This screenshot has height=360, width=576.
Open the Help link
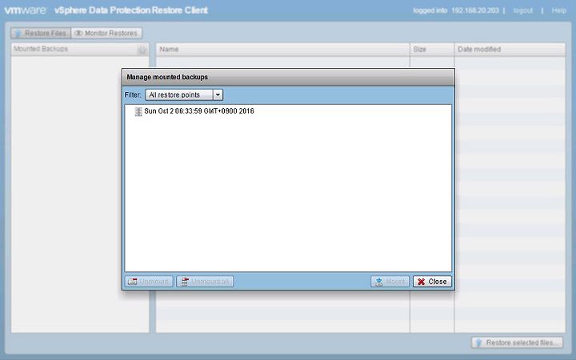click(558, 10)
